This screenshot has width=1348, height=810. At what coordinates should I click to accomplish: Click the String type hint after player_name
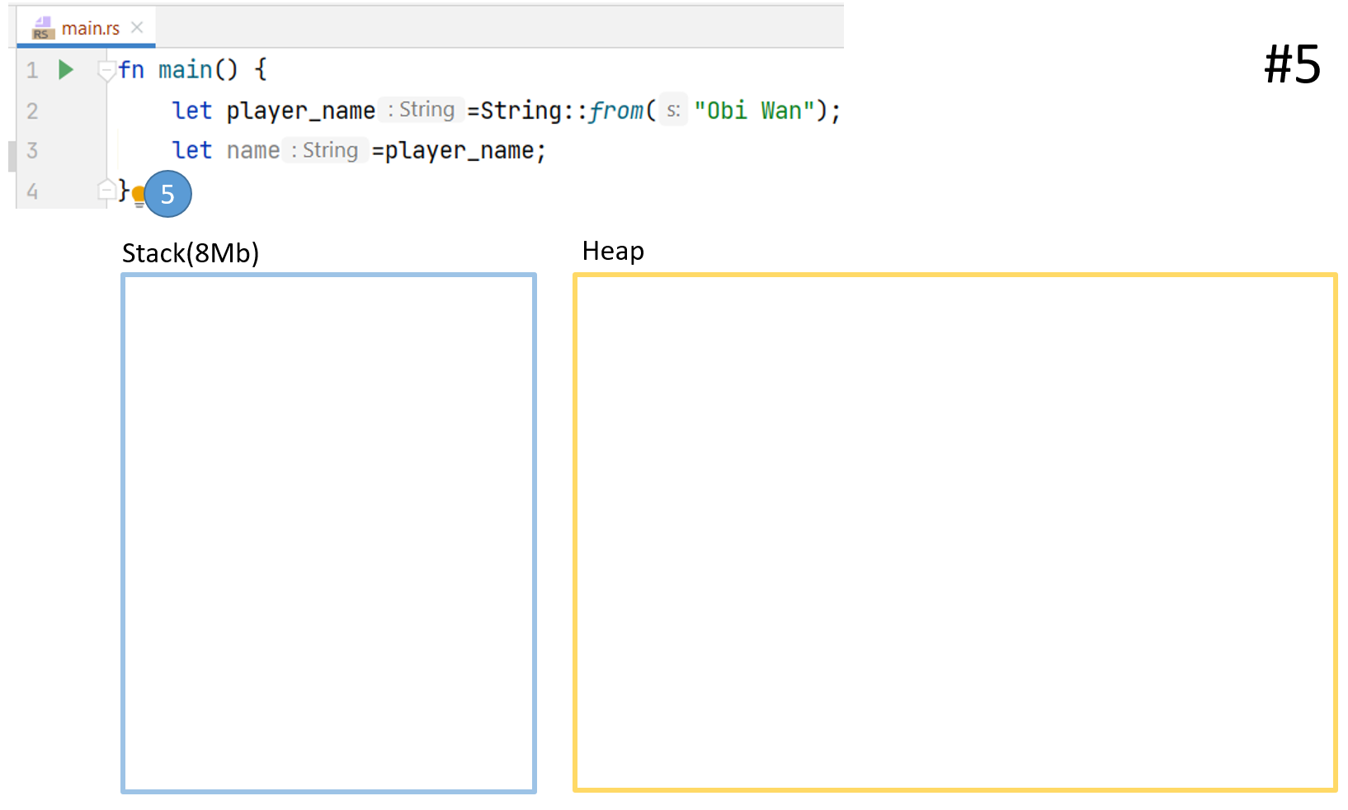point(422,110)
